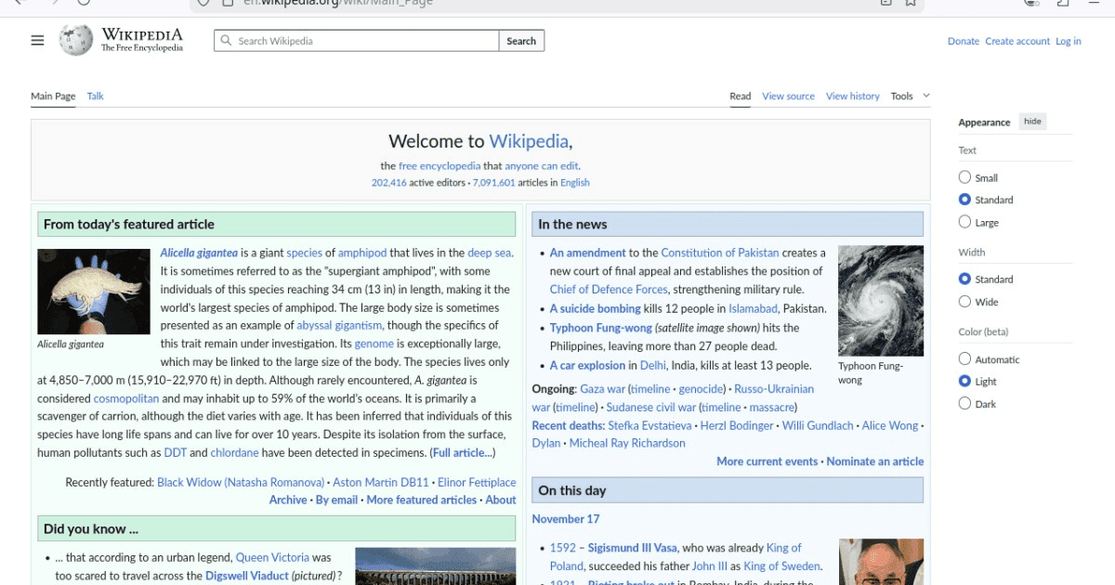Focus the Search Wikipedia input field
This screenshot has width=1115, height=585.
(357, 41)
